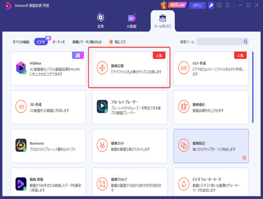Image resolution: width=263 pixels, height=199 pixels.
Task: Select the 動画 修復 card title
Action: point(36,179)
